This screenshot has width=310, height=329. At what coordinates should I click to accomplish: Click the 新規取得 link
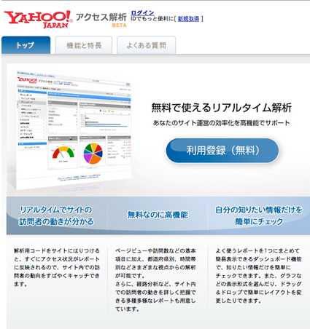189,19
